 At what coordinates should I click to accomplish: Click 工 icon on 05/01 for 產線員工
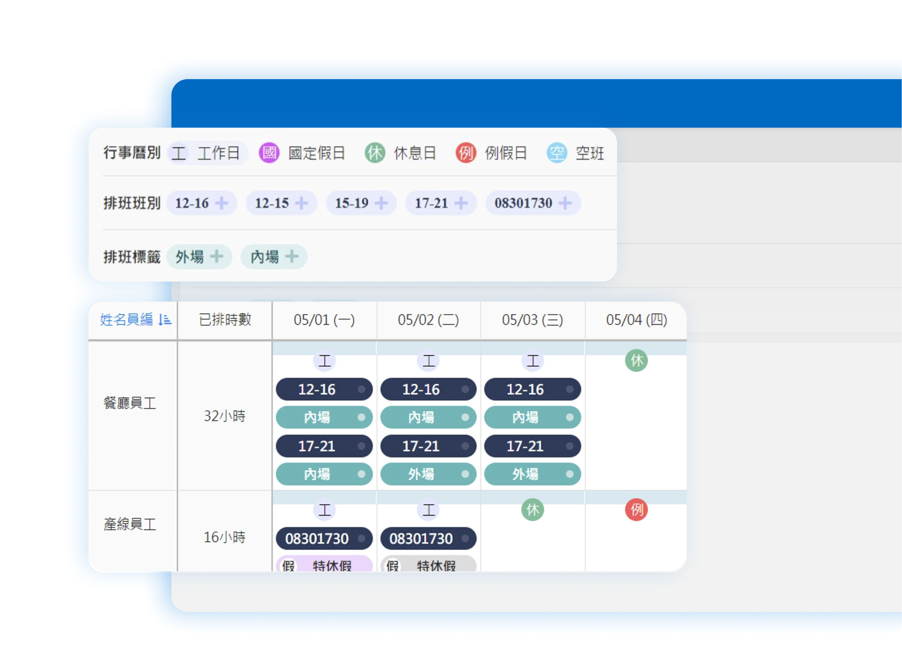pyautogui.click(x=325, y=510)
